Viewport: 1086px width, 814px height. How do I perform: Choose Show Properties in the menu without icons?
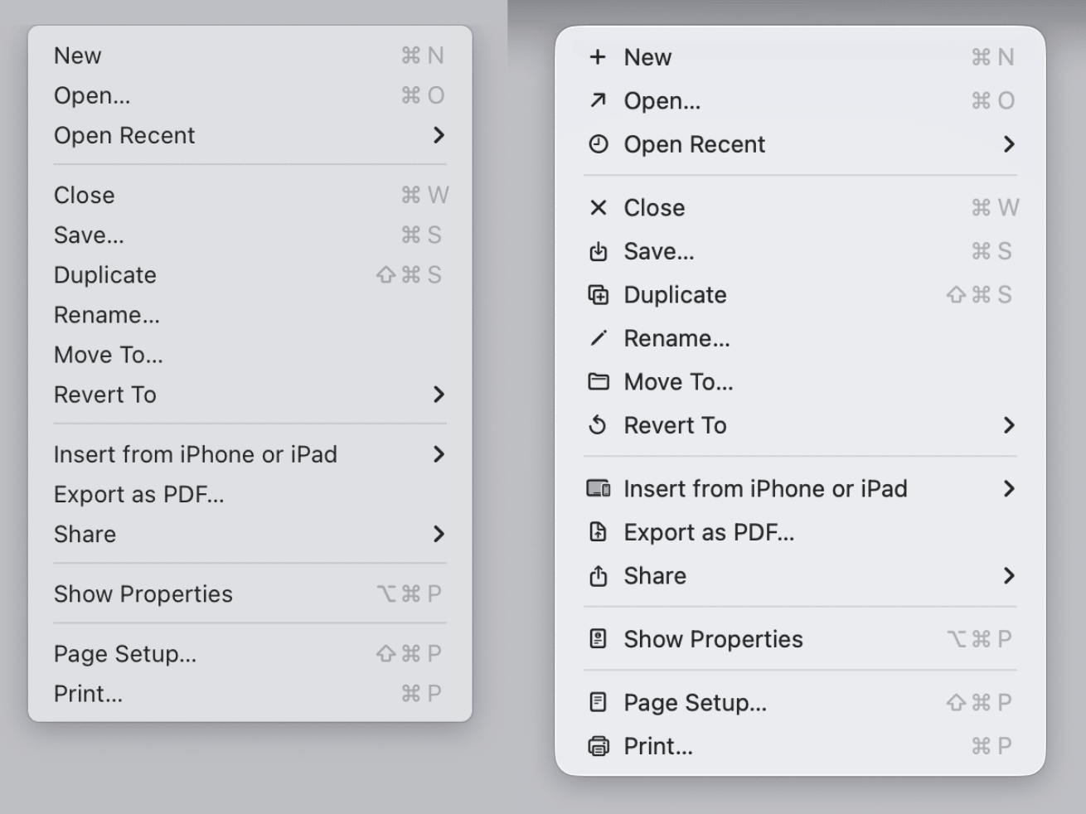143,594
